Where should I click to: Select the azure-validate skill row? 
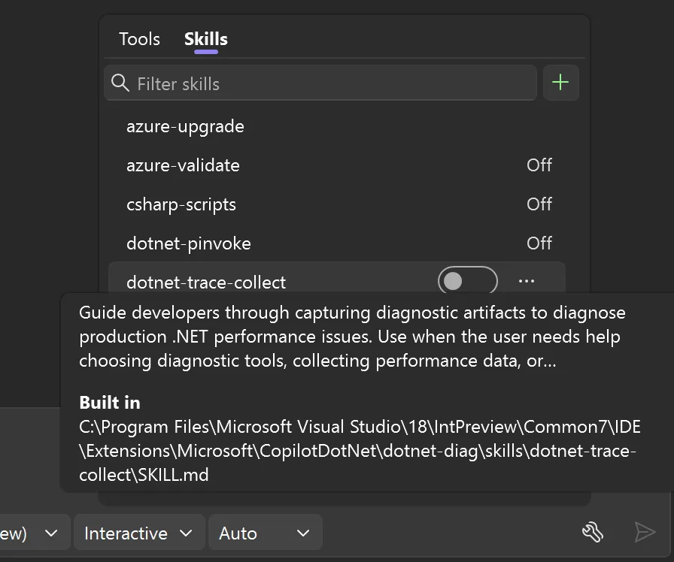pyautogui.click(x=337, y=165)
